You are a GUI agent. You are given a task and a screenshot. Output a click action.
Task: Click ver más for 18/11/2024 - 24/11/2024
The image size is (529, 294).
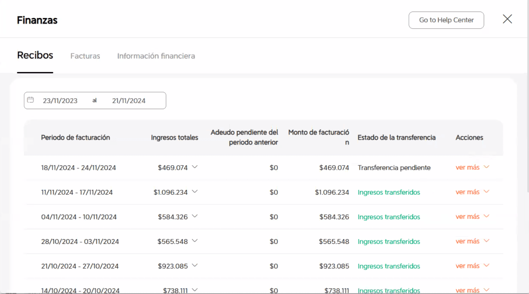472,167
